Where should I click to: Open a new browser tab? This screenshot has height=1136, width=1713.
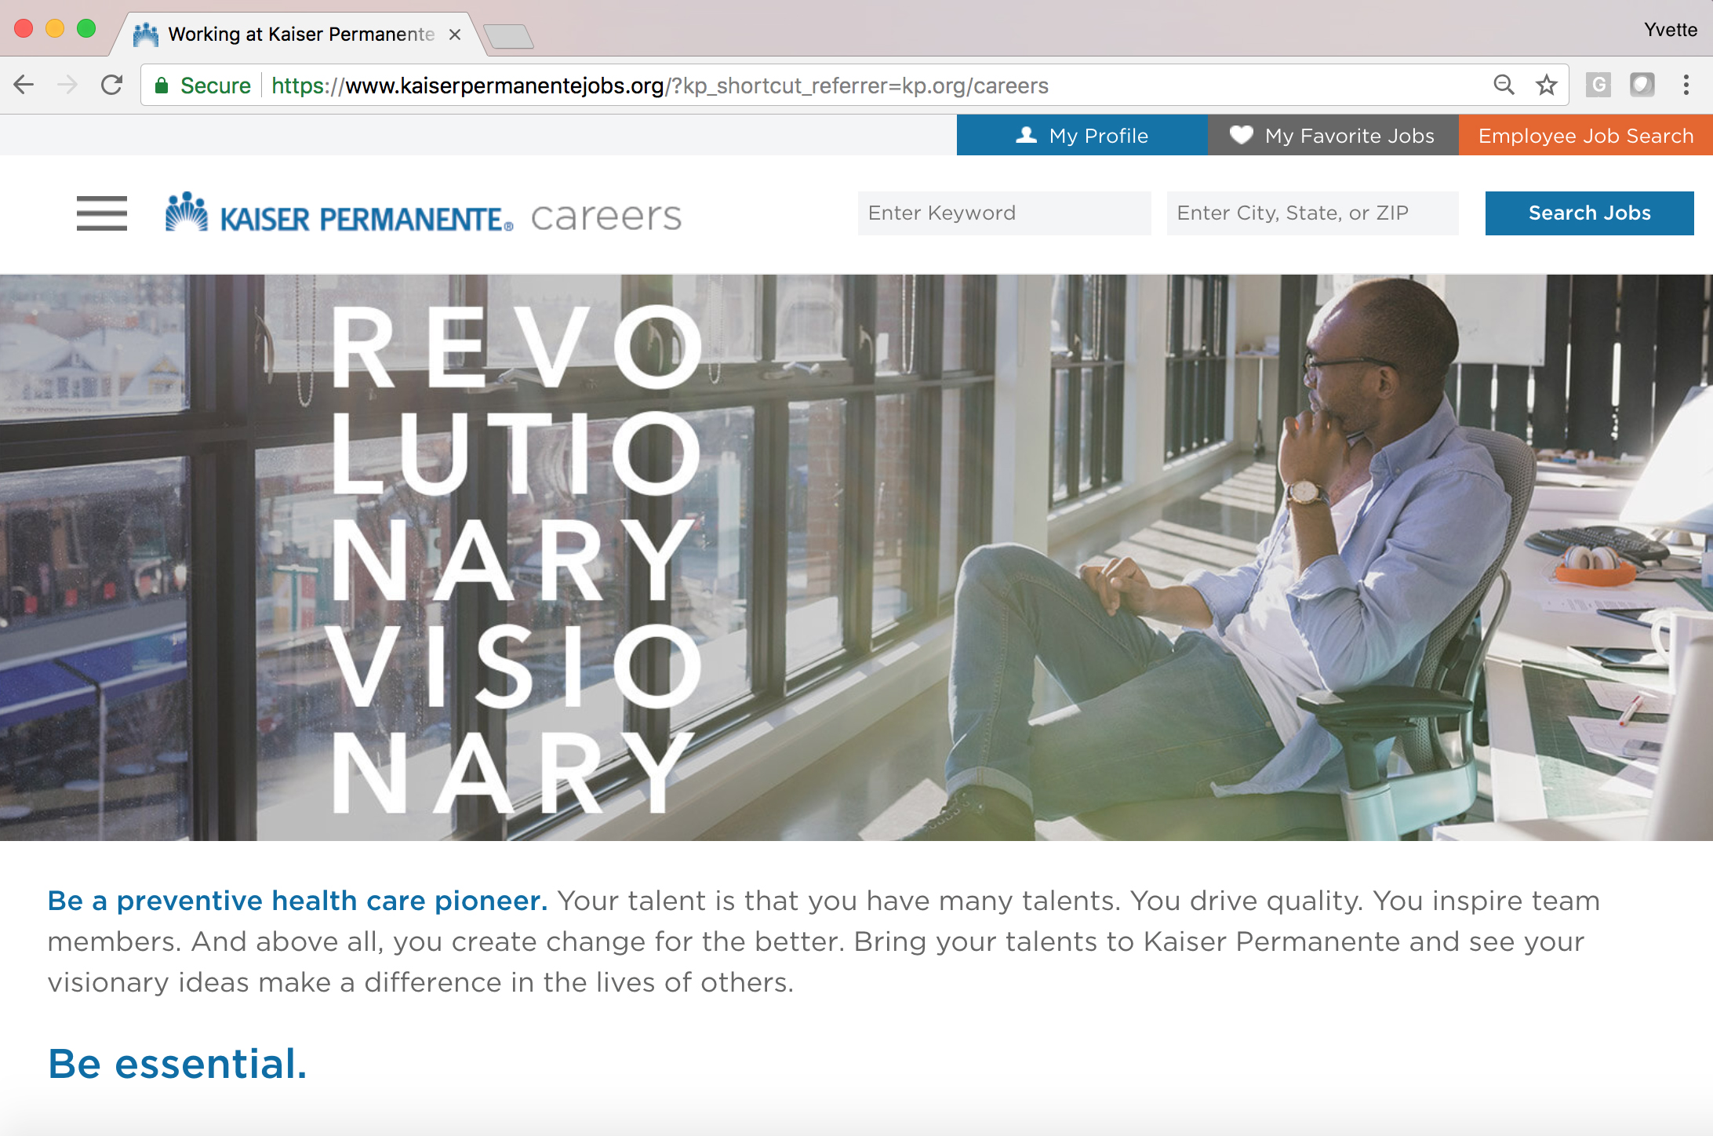pos(509,36)
